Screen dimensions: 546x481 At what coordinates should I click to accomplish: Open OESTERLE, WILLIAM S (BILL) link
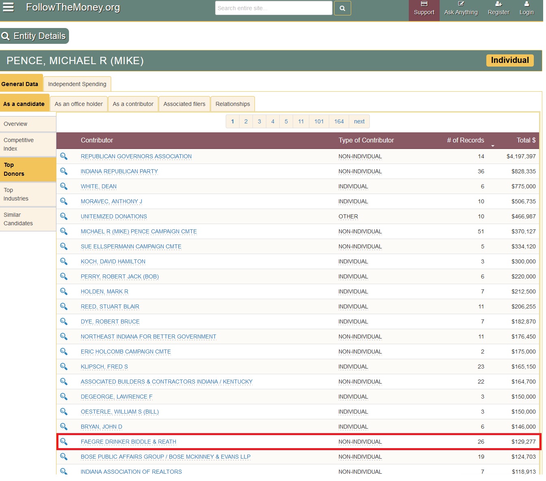[x=120, y=412]
